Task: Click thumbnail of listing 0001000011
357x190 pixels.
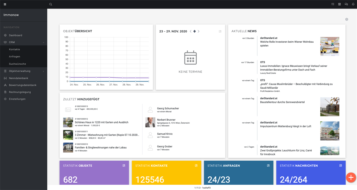Action: [x=68, y=135]
